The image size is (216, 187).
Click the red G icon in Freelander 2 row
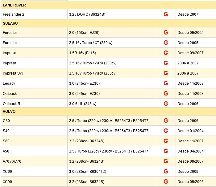[x=166, y=14]
